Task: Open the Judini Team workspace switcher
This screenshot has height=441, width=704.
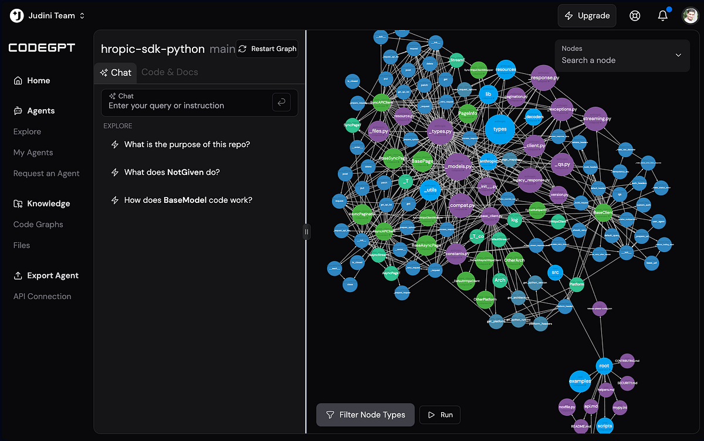Action: click(47, 16)
